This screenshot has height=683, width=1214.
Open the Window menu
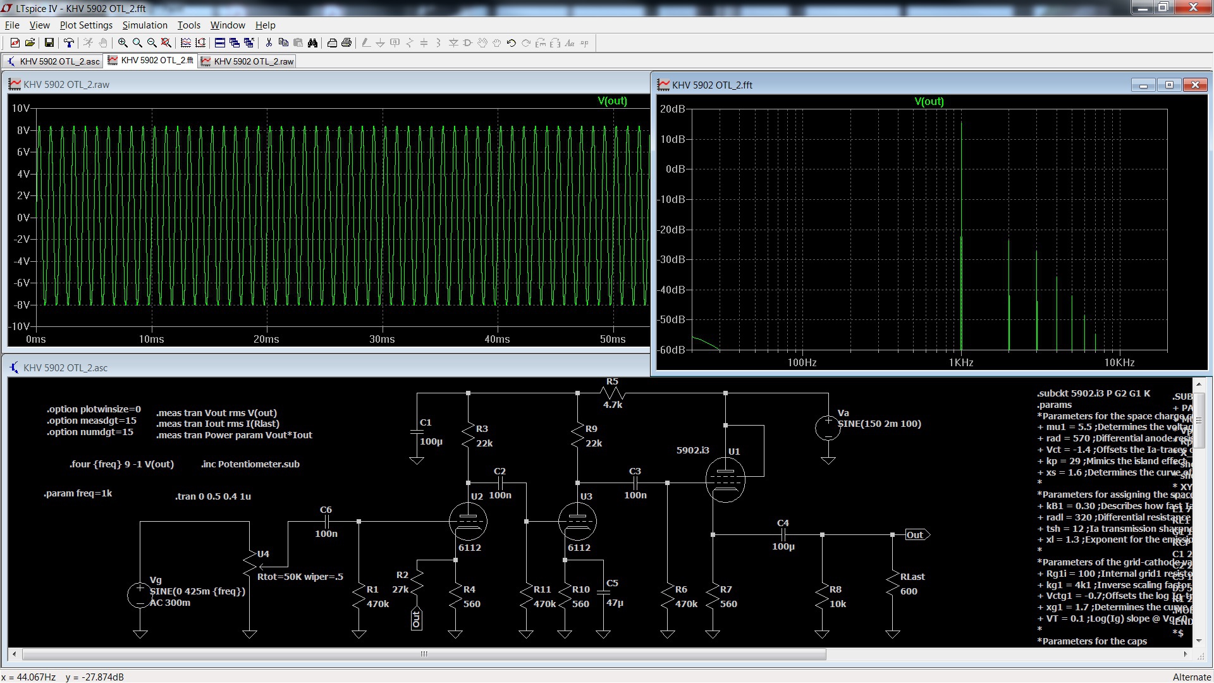(x=228, y=25)
